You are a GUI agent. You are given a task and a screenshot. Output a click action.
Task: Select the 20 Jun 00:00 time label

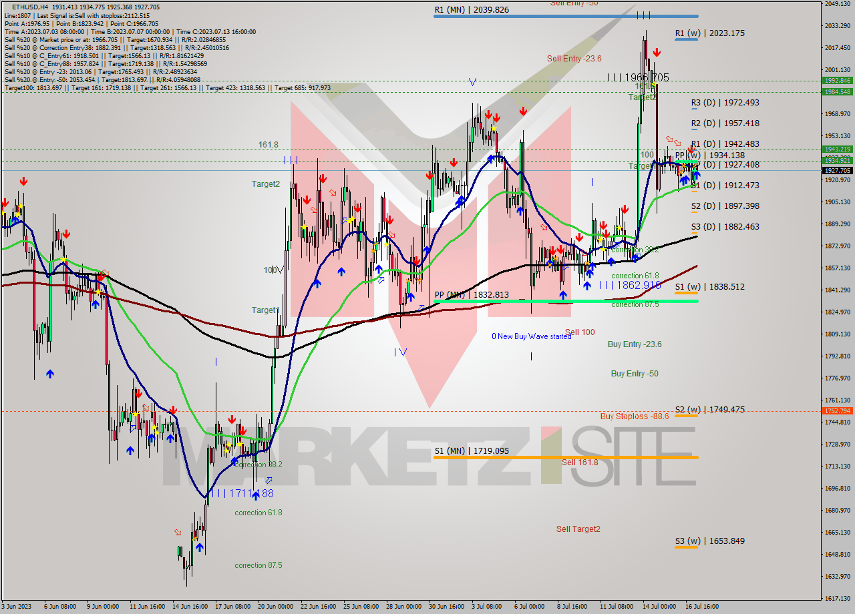pos(275,607)
